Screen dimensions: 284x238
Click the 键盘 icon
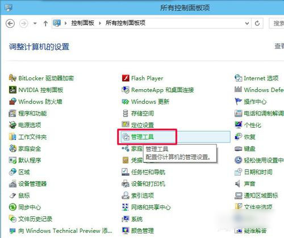238,149
